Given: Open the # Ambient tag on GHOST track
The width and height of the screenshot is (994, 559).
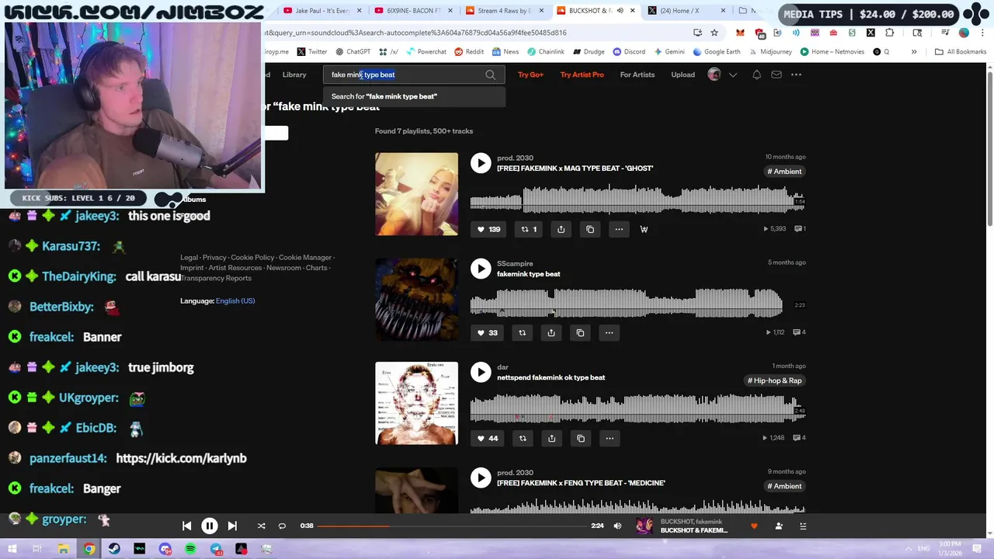Looking at the screenshot, I should tap(784, 172).
